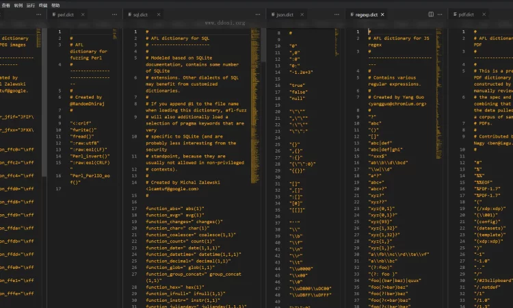
Task: Click '"/#23clipboard"' in pdf.dict
Action: point(493,281)
